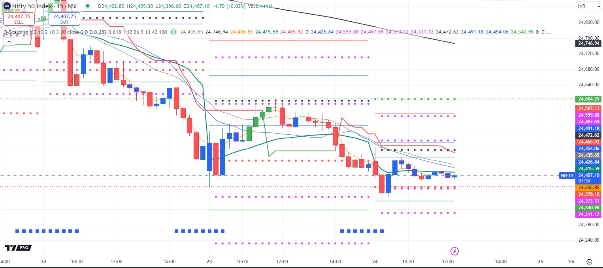Viewport: 603px width, 268px height.
Task: Open chart settings hexagon icon at bottom right
Action: point(589,262)
